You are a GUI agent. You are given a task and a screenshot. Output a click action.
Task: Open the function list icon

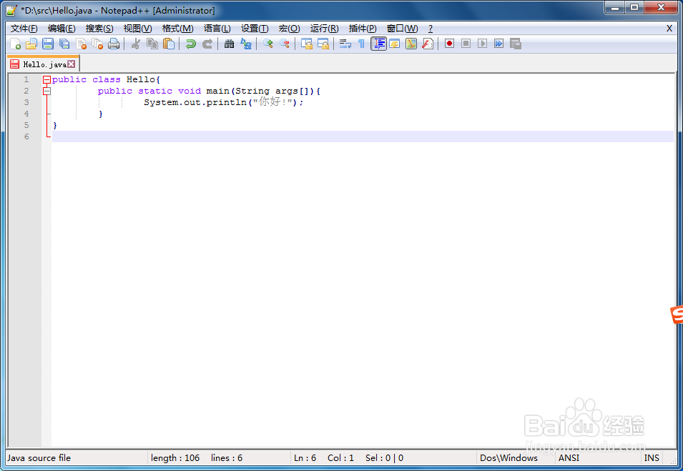coord(428,44)
